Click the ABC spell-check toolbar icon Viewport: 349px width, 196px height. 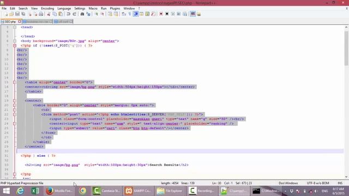coord(192,14)
